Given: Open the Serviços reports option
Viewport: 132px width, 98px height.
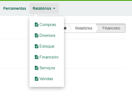Looking at the screenshot, I should 47,68.
